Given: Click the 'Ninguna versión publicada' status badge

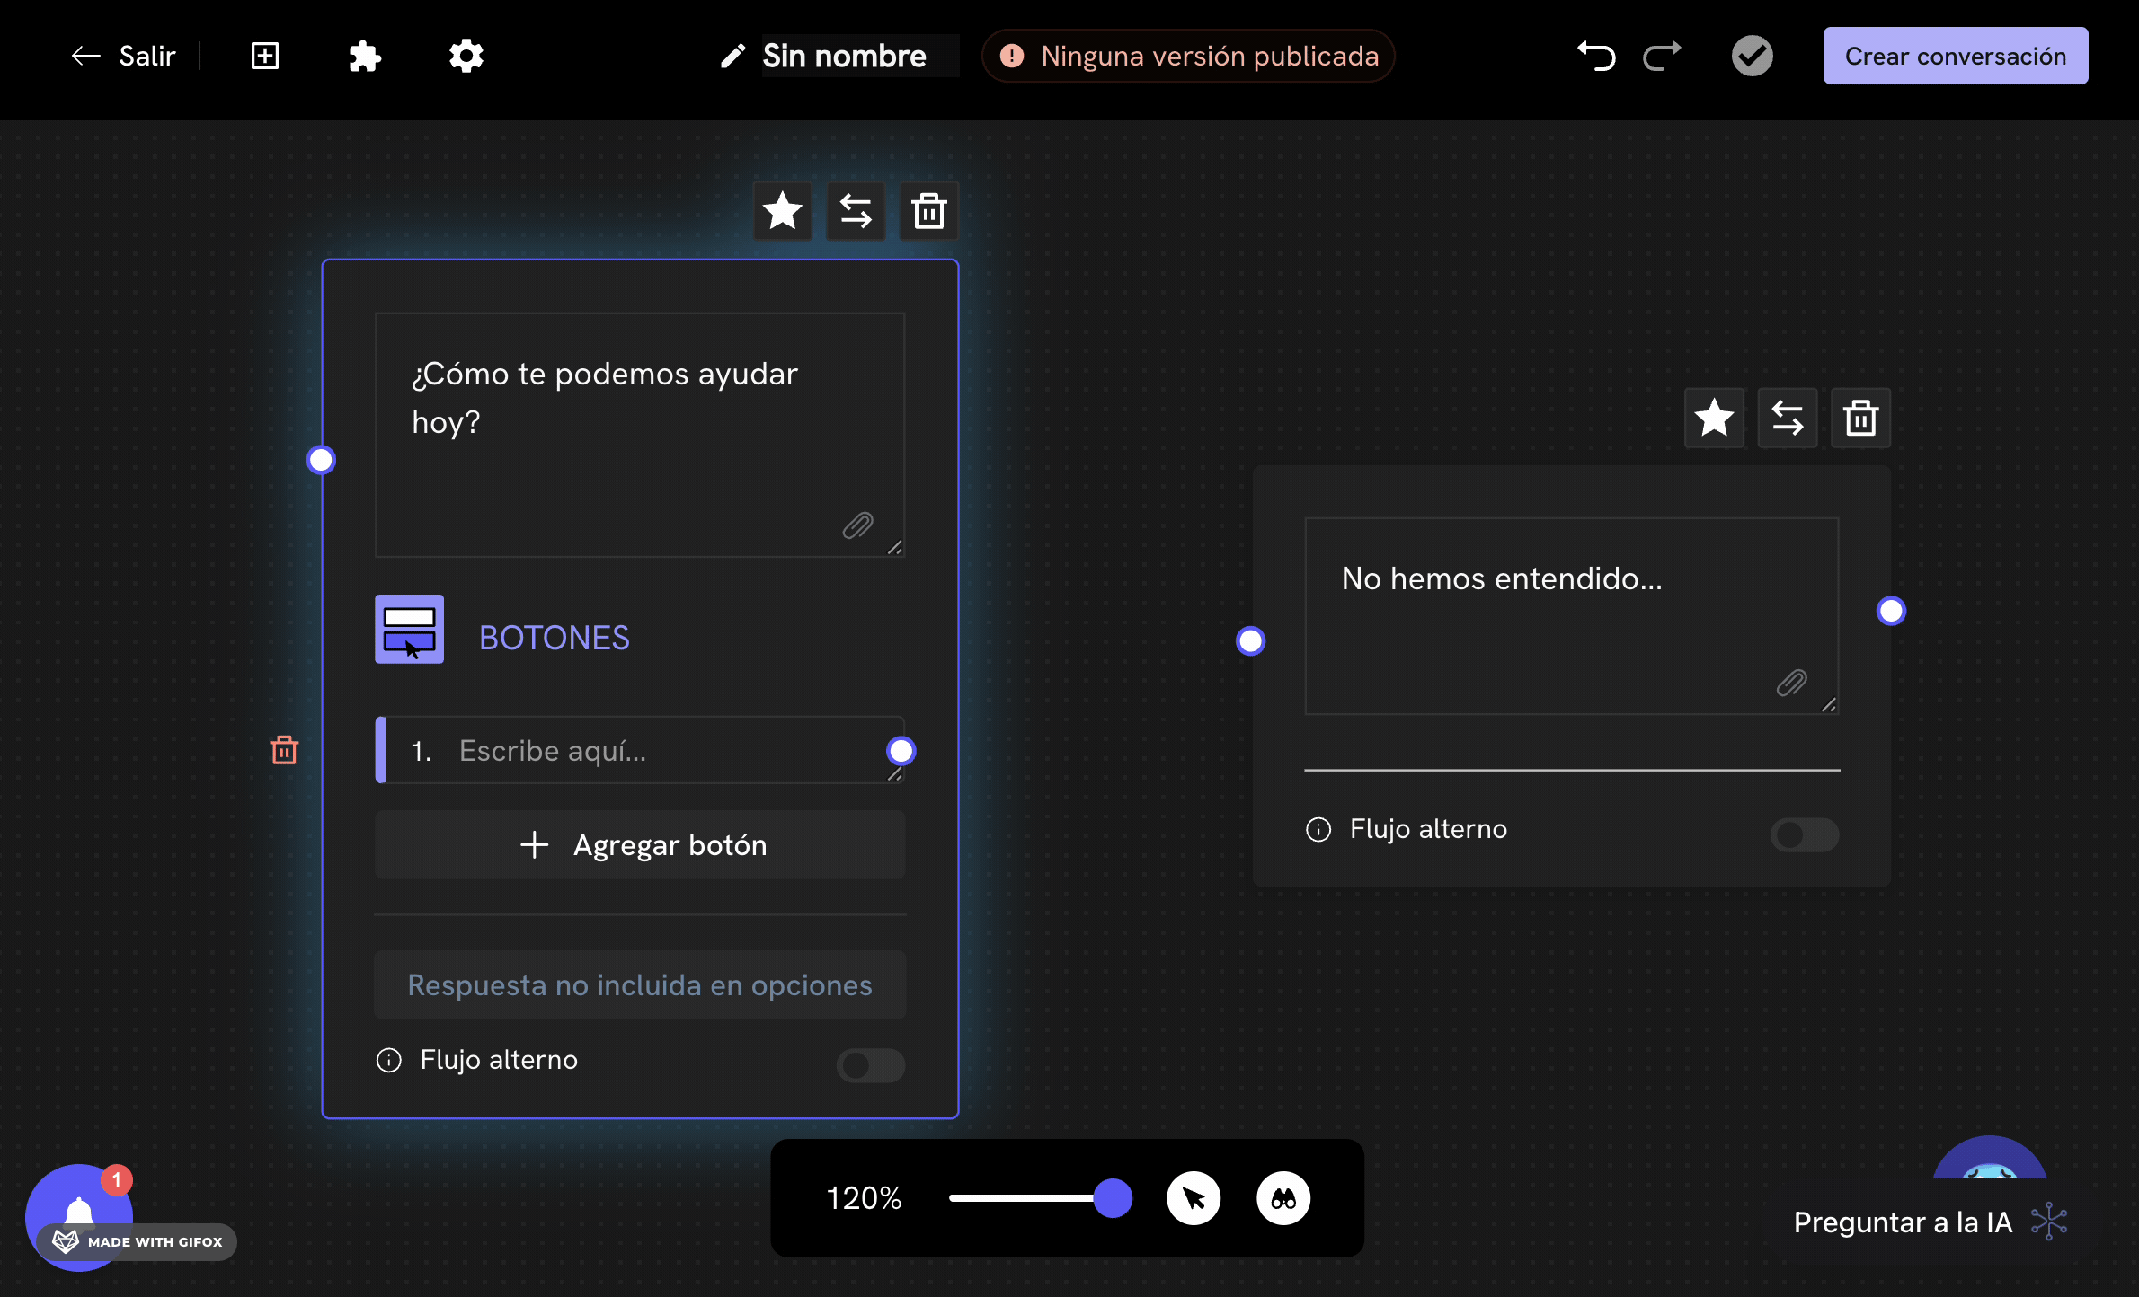Looking at the screenshot, I should [1188, 57].
